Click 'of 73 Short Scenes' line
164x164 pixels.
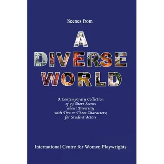pos(80,104)
